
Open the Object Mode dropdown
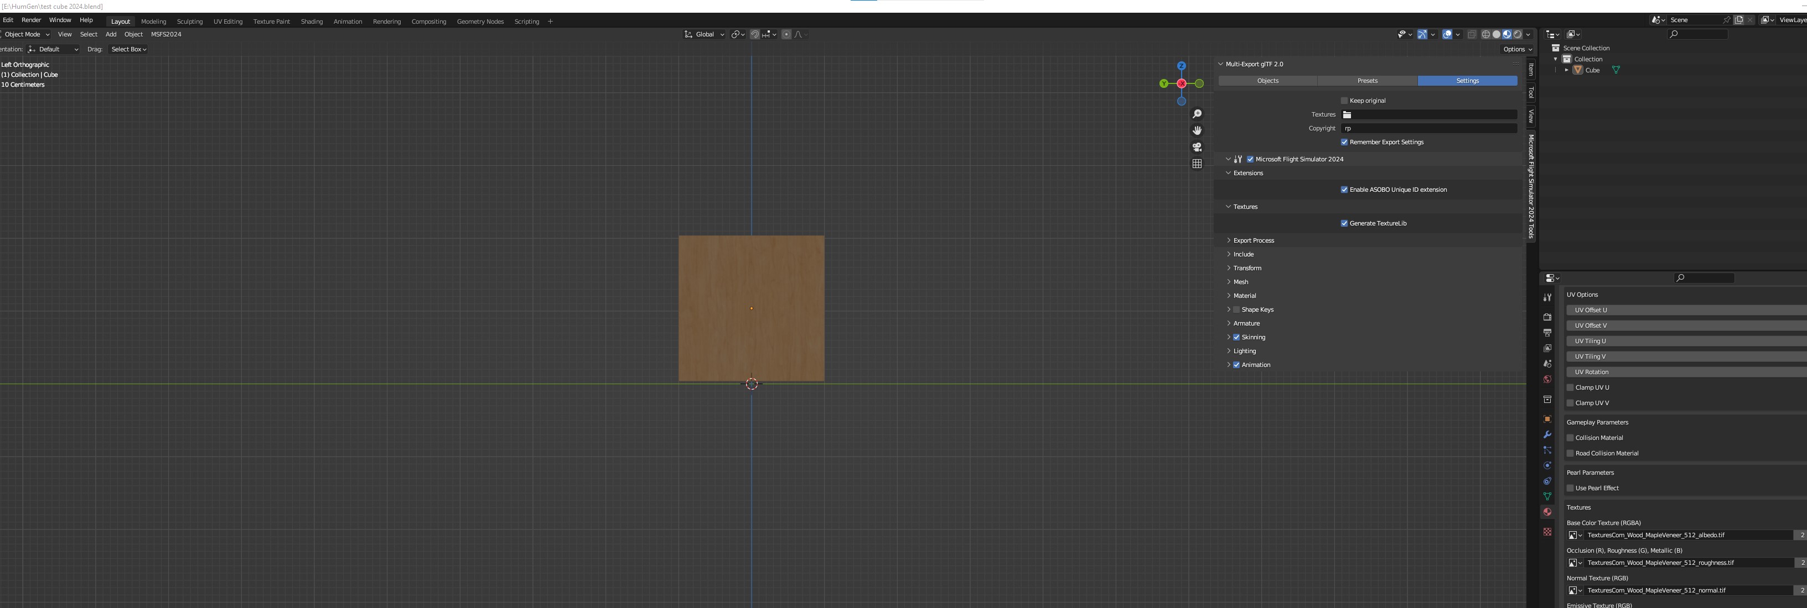[x=27, y=34]
